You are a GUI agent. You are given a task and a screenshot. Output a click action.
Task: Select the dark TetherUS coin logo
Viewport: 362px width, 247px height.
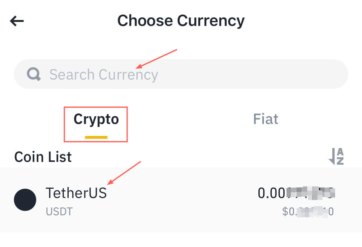point(25,200)
